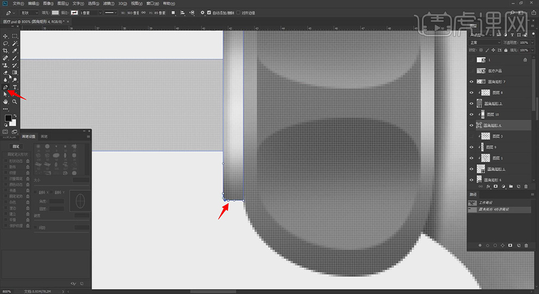Open 编辑 menu
Image resolution: width=539 pixels, height=294 pixels.
(33, 3)
